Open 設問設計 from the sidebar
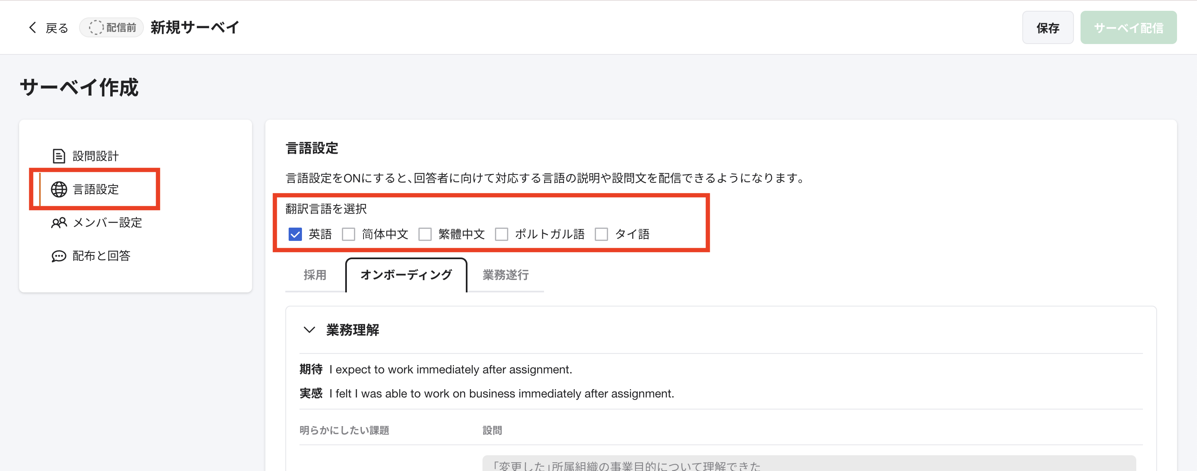The image size is (1197, 471). click(95, 156)
